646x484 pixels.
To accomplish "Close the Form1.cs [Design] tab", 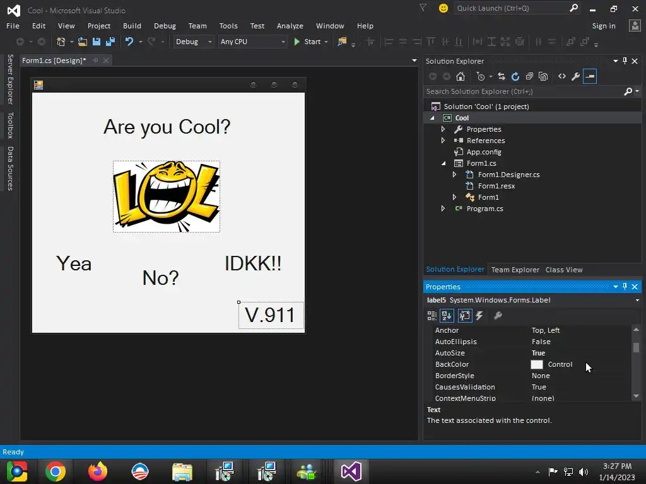I will pos(106,60).
